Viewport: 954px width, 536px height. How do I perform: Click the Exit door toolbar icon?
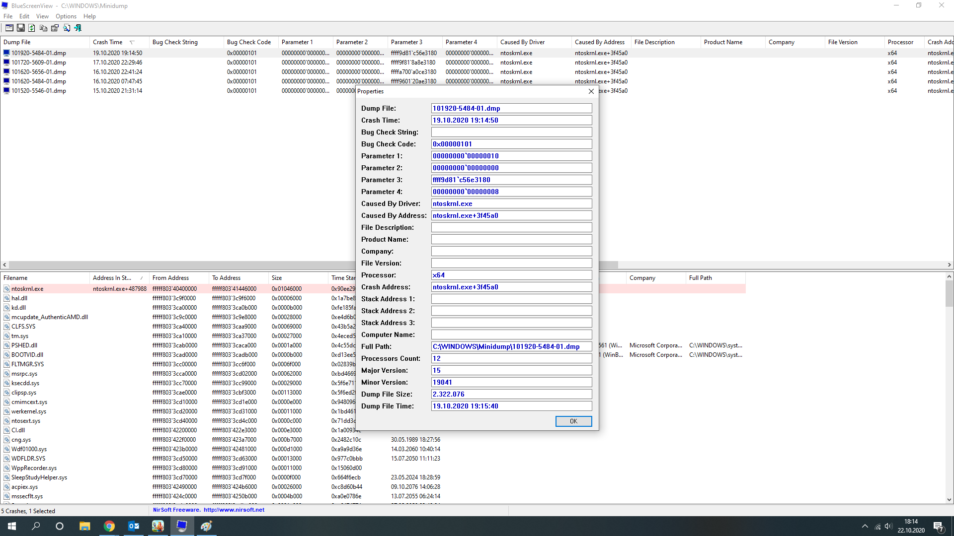coord(78,28)
